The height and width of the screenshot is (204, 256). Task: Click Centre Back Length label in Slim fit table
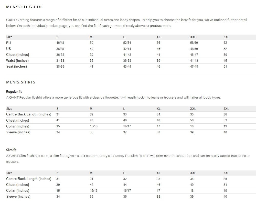pyautogui.click(x=29, y=179)
